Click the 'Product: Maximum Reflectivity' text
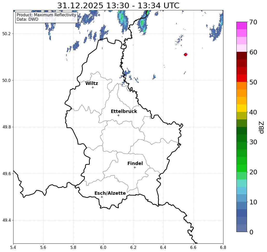267x252 pixels. coord(46,15)
